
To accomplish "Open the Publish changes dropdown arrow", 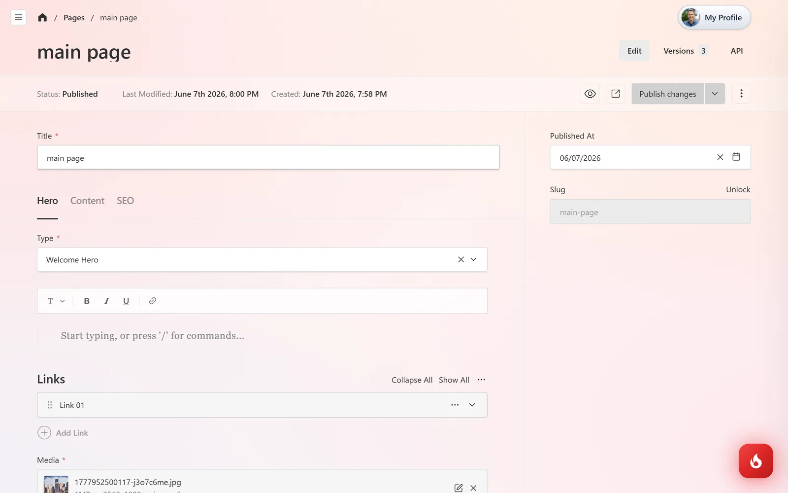I will click(715, 94).
